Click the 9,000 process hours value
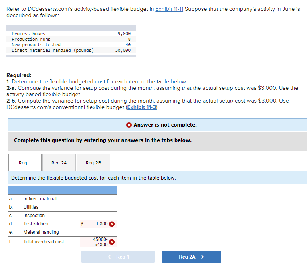307x267 pixels. click(124, 34)
